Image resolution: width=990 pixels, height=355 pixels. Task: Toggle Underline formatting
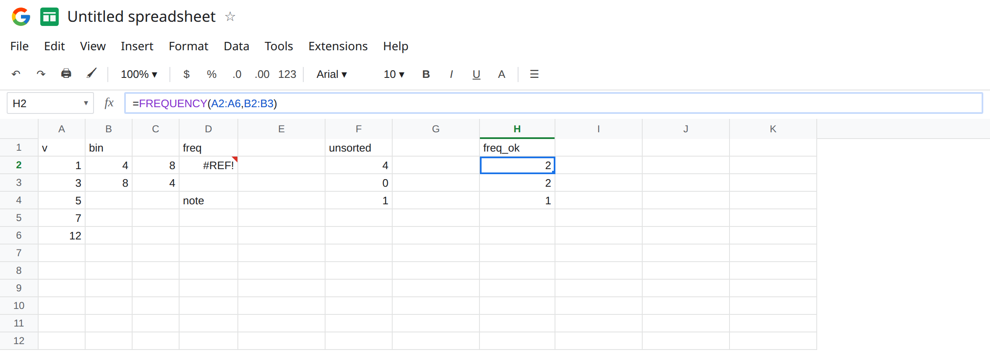click(x=477, y=75)
